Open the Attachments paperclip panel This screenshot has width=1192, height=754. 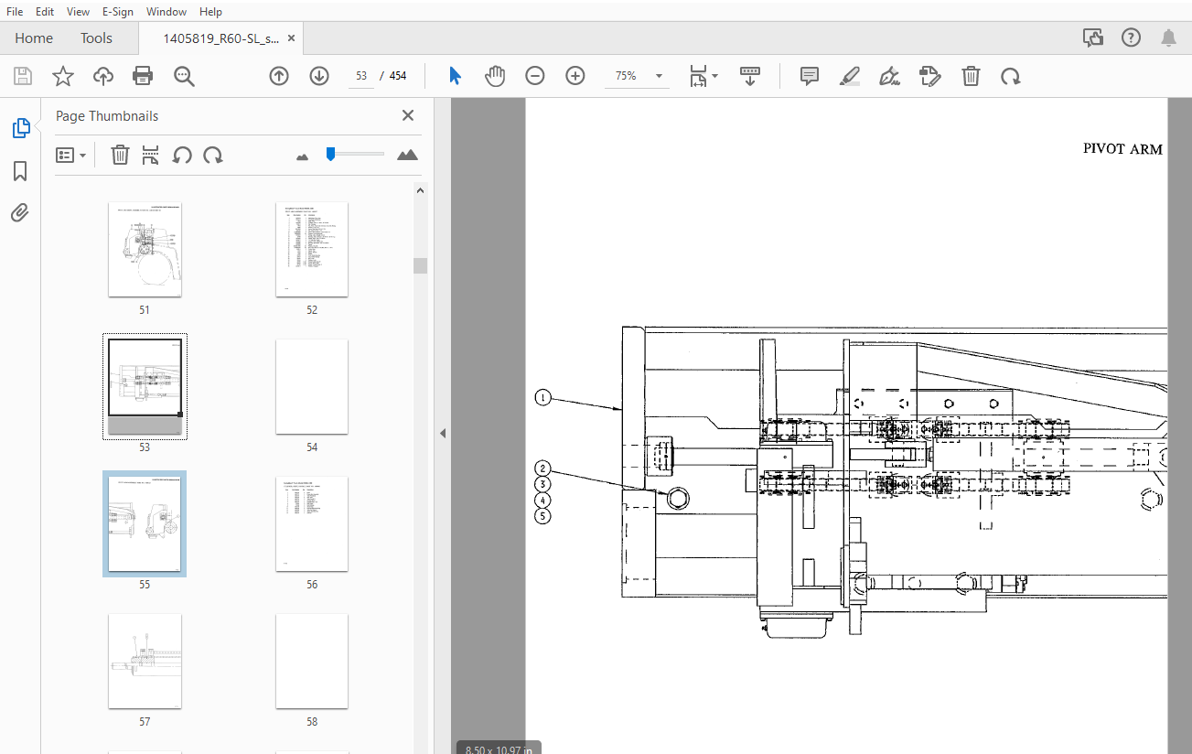(x=20, y=213)
